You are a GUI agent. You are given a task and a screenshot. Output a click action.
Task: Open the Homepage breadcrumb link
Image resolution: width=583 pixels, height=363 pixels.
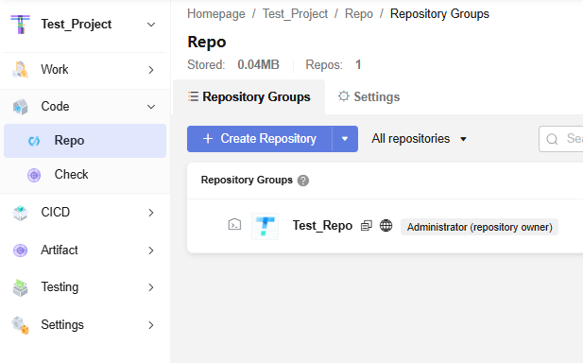216,14
